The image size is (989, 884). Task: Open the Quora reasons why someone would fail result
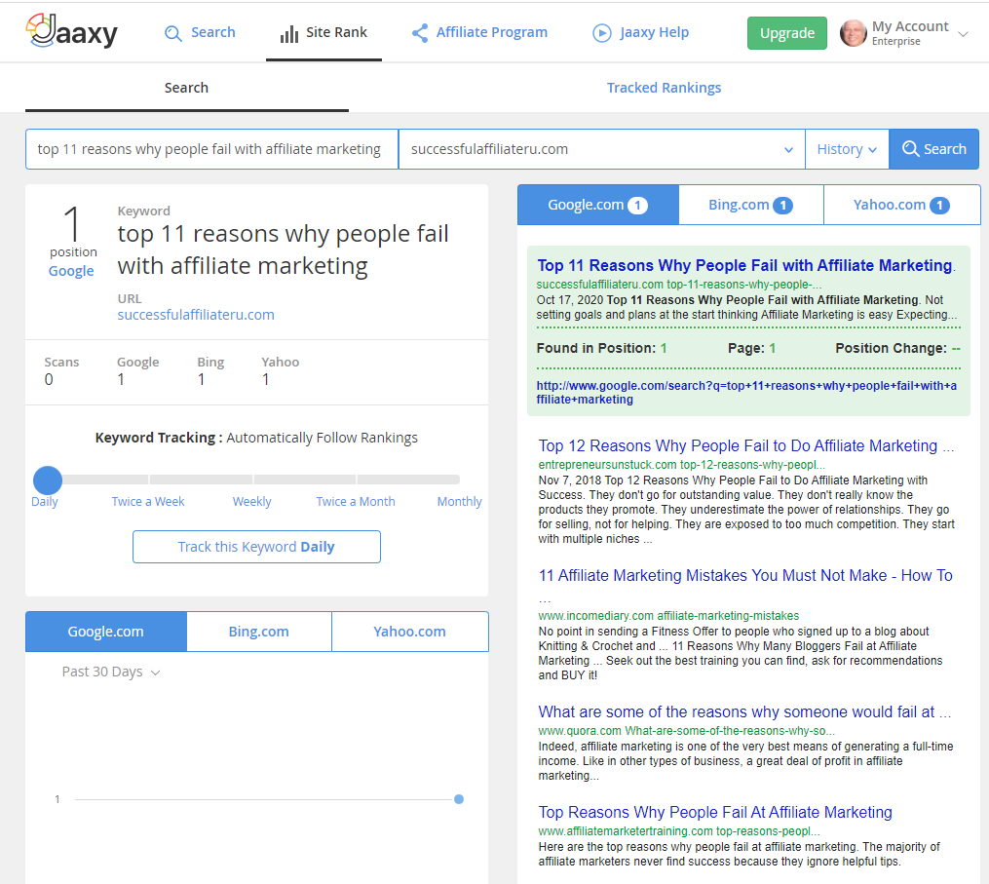click(744, 711)
